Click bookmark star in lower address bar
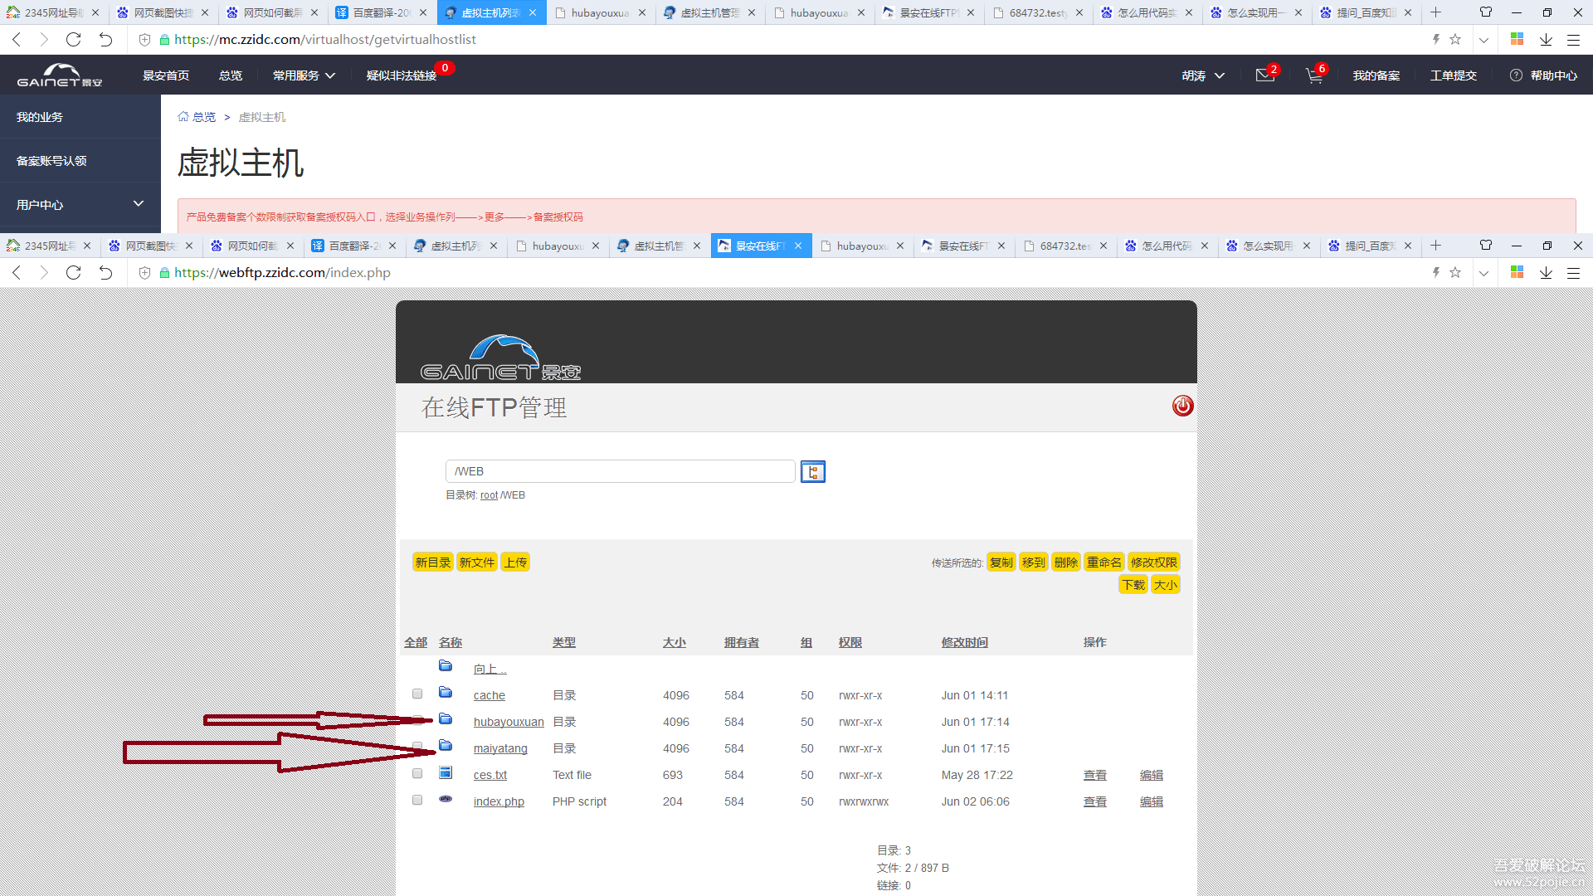 click(x=1455, y=272)
